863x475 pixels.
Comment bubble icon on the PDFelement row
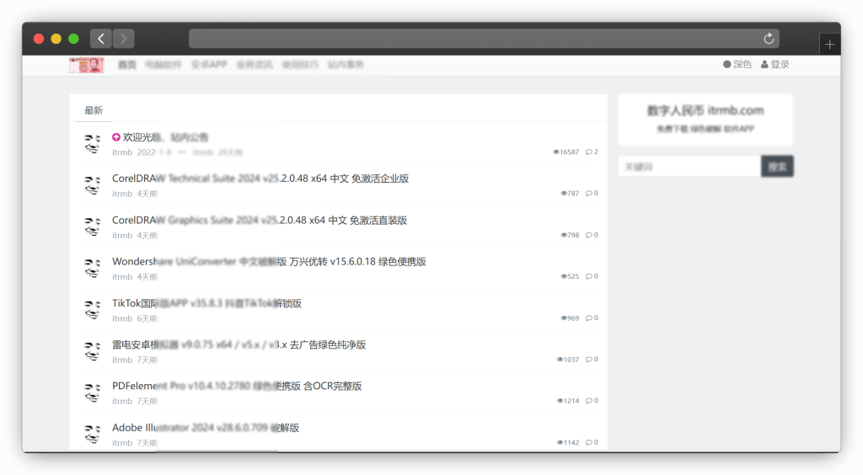click(x=589, y=401)
